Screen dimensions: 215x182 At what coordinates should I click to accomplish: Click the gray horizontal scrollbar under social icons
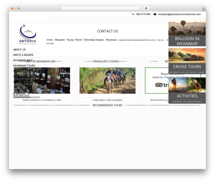(x=27, y=97)
